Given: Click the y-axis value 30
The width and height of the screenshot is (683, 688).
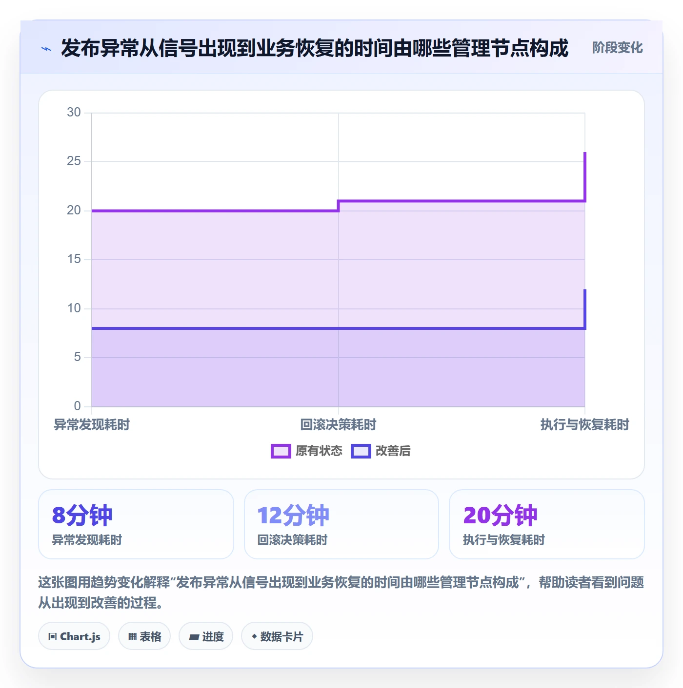Looking at the screenshot, I should (x=74, y=113).
